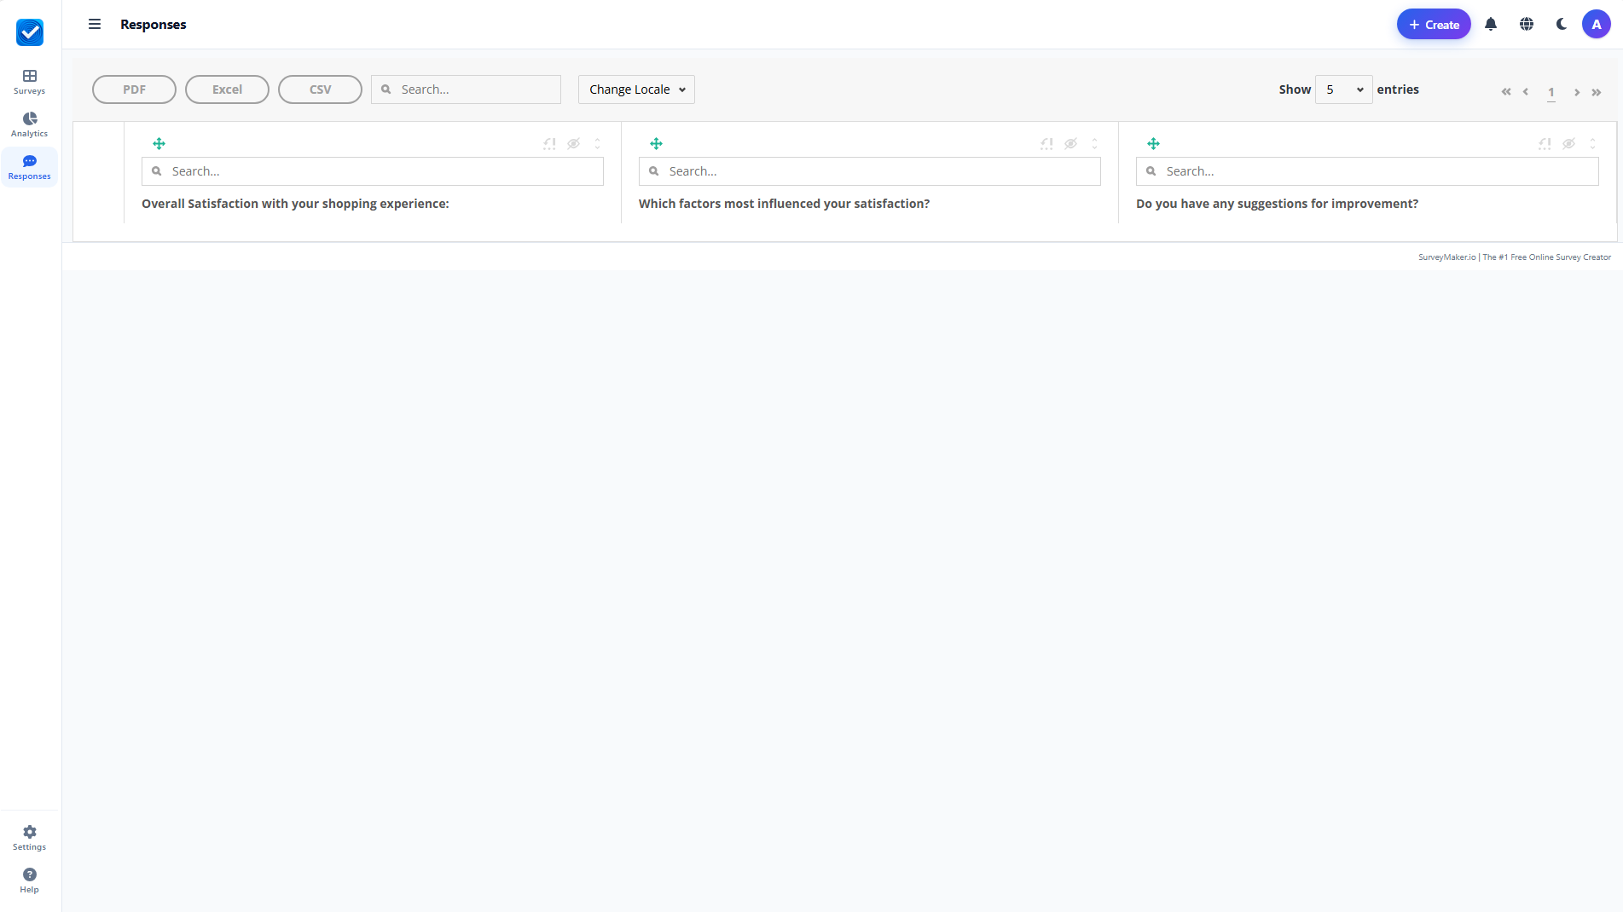
Task: Go to the next page
Action: [x=1577, y=92]
